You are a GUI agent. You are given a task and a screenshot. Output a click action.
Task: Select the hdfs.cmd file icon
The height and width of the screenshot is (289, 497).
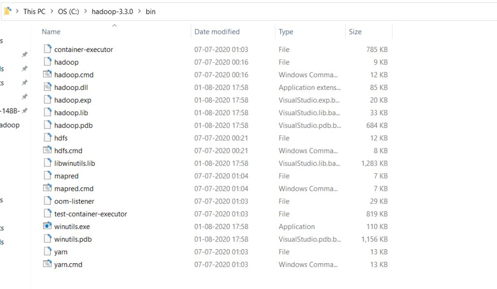pos(48,151)
